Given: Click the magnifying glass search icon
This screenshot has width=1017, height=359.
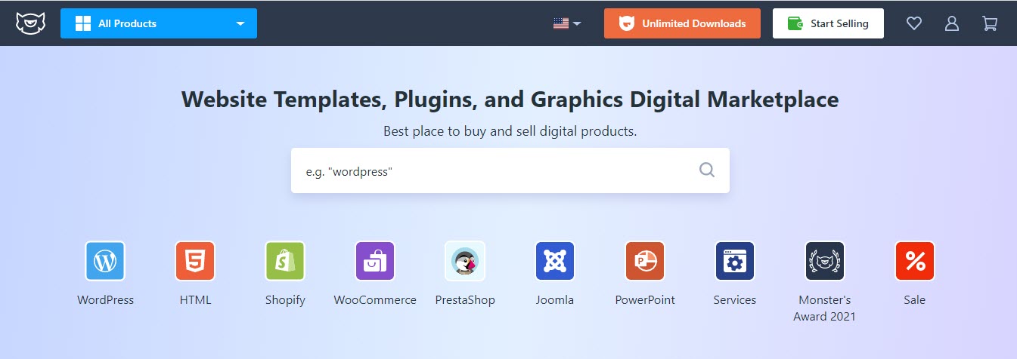Looking at the screenshot, I should click(707, 170).
